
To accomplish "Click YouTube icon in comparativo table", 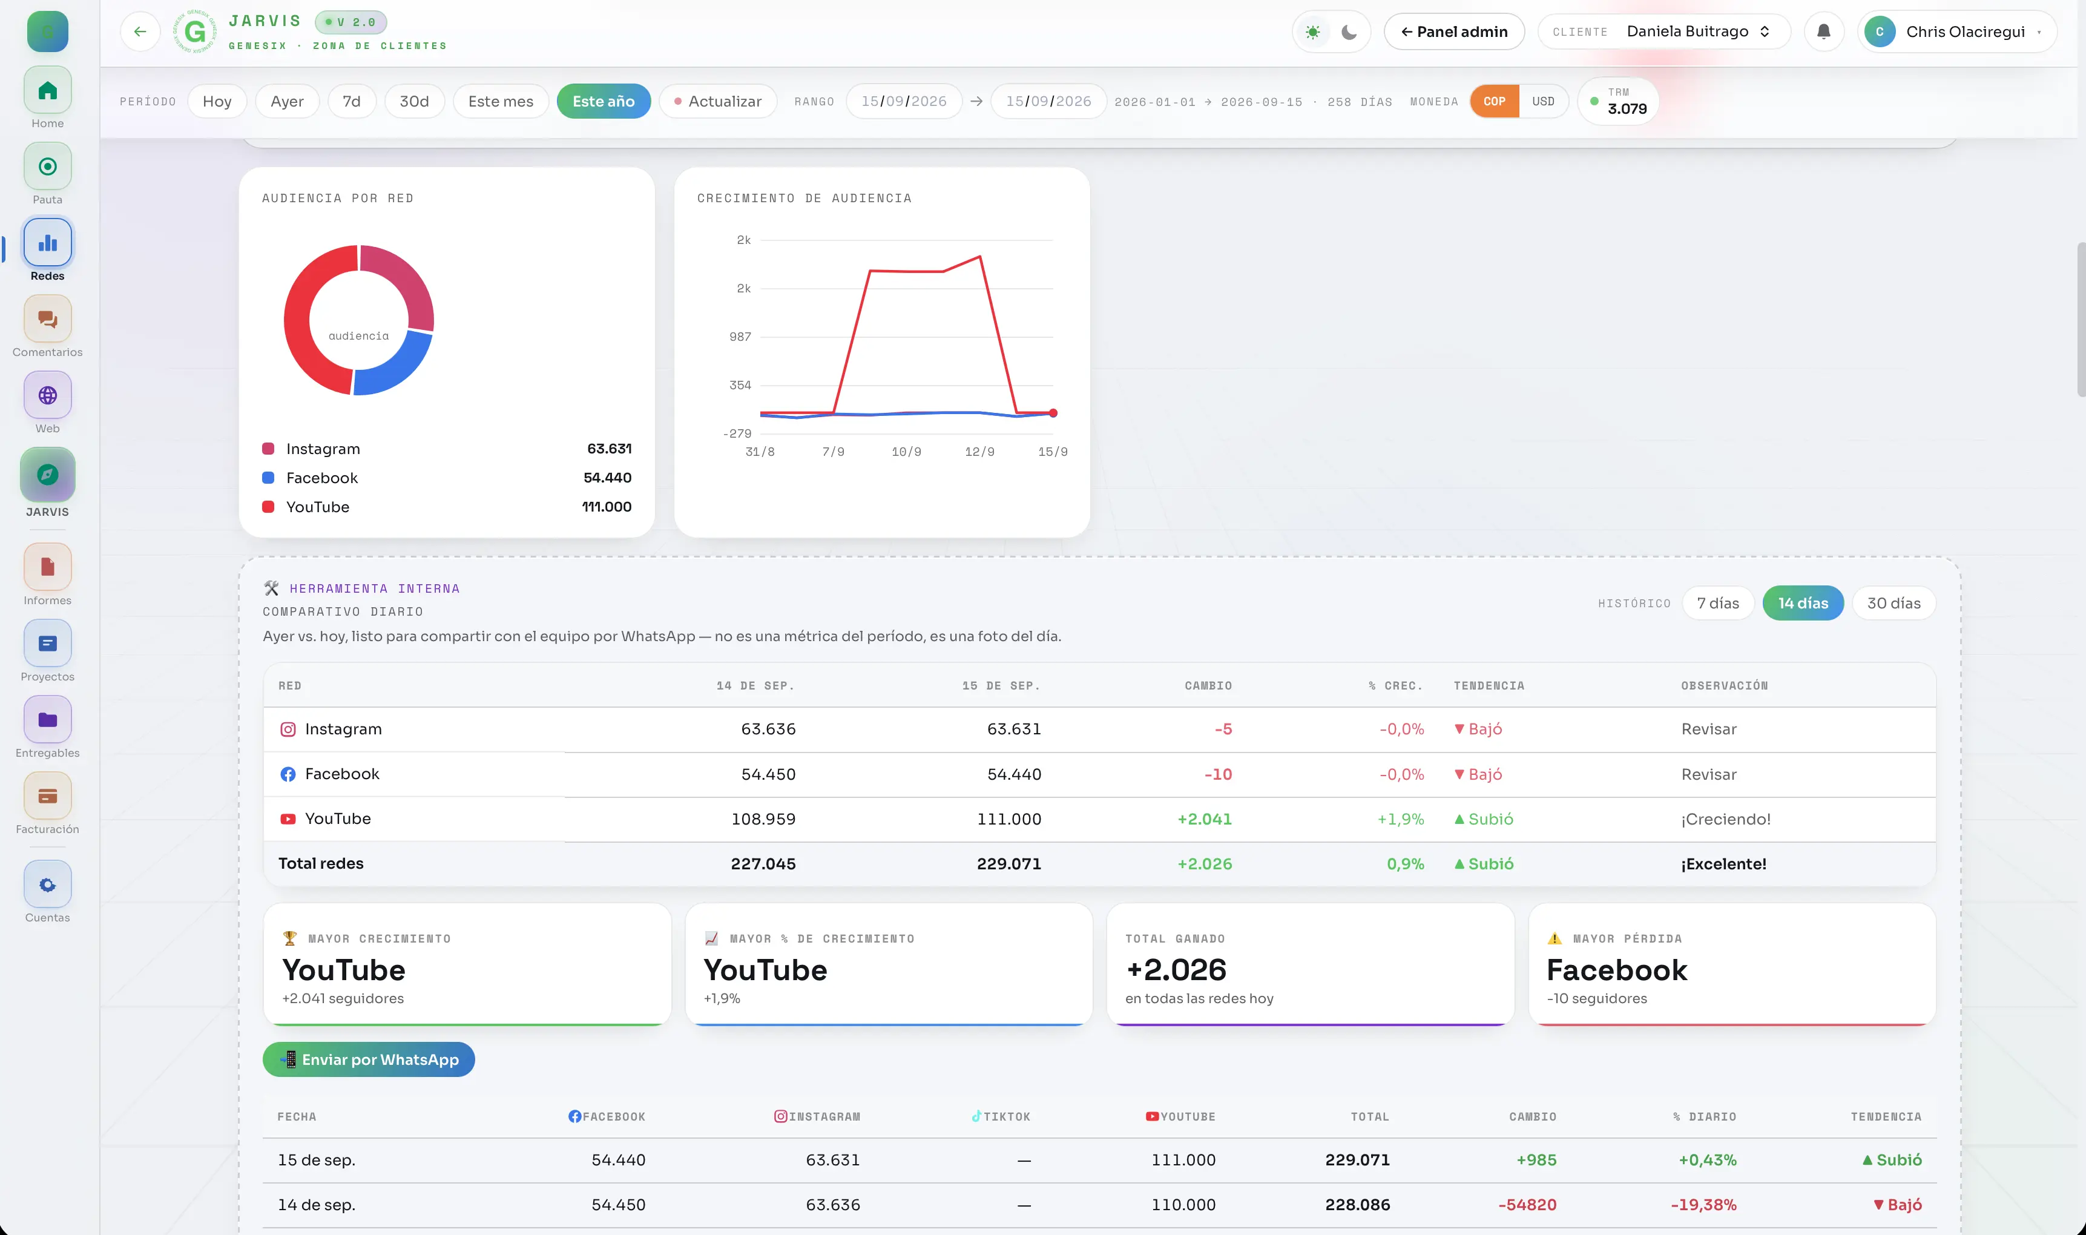I will pyautogui.click(x=288, y=820).
